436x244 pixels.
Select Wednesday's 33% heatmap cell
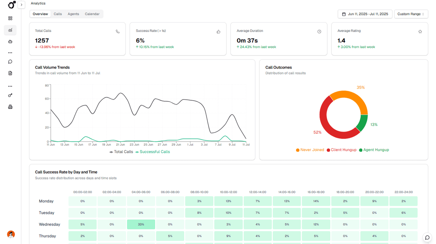[141, 224]
